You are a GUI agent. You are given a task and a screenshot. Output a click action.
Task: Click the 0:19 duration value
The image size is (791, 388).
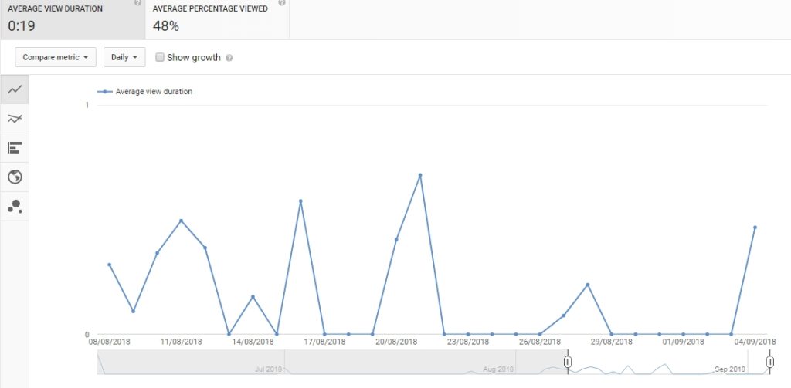click(22, 26)
